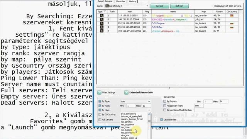The height and width of the screenshot is (139, 247).
Task: Open the By Map dropdown arrow
Action: tap(149, 110)
